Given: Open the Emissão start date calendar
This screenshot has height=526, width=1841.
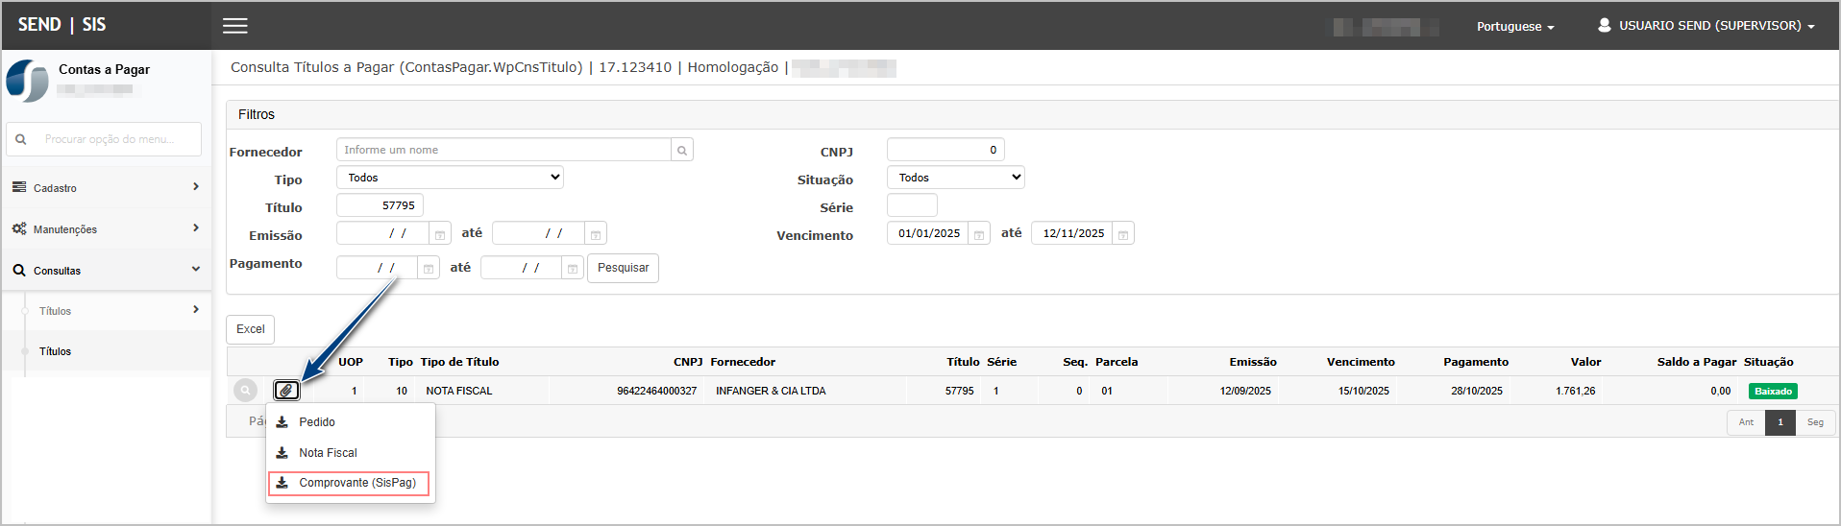Looking at the screenshot, I should coord(440,234).
